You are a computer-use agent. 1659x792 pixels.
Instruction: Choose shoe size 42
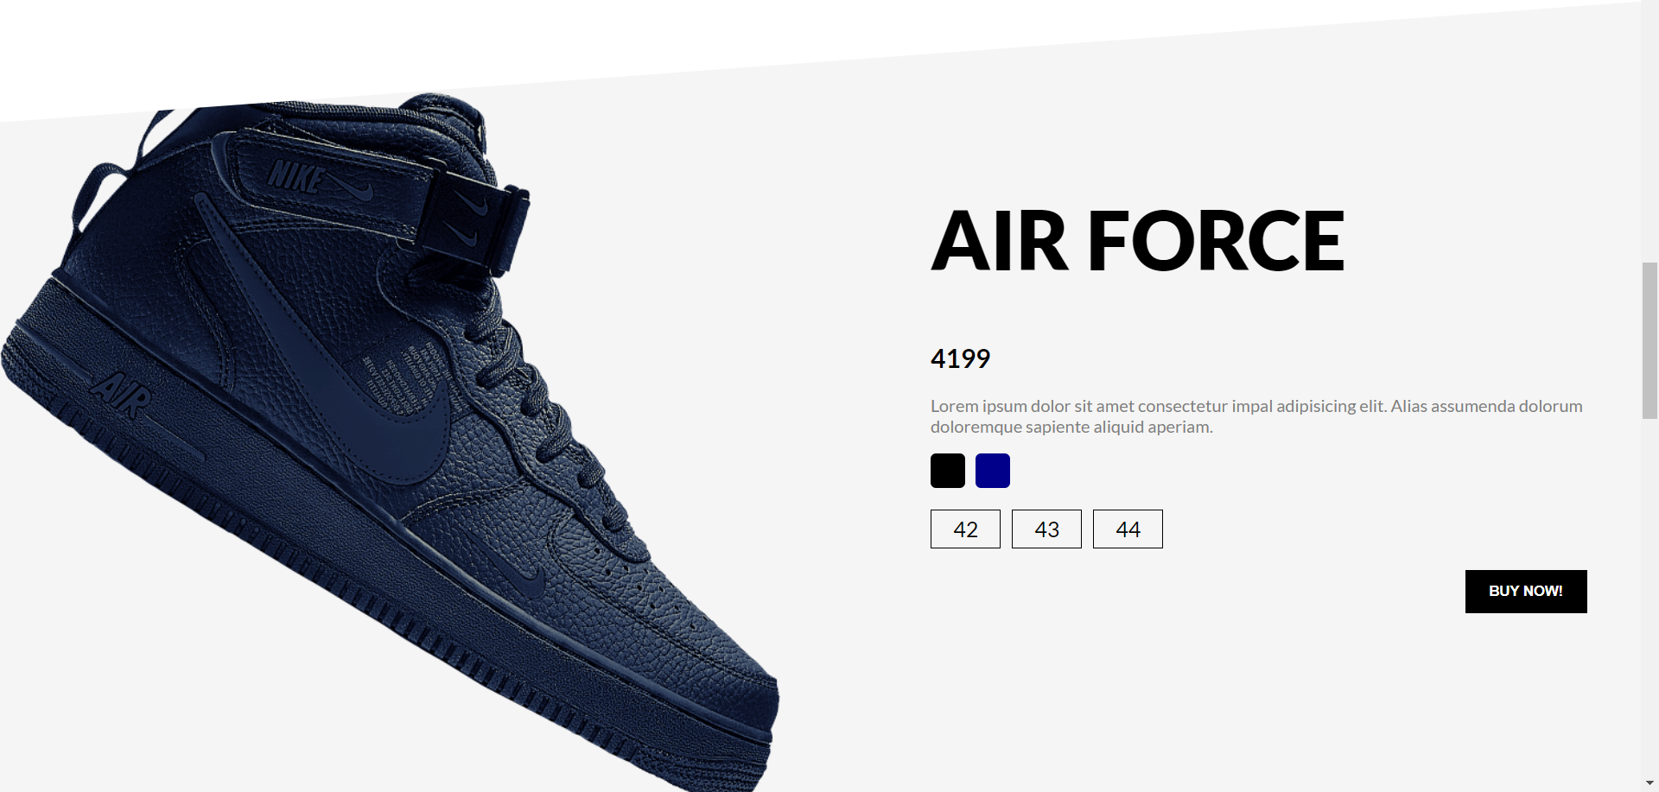[965, 529]
